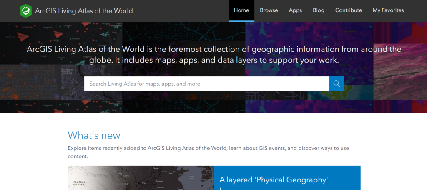Viewport: 427px width, 190px height.
Task: Click the green ArcGIS Living Atlas logo icon
Action: click(26, 10)
